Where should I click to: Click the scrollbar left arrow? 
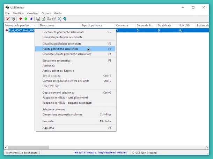click(x=6, y=147)
